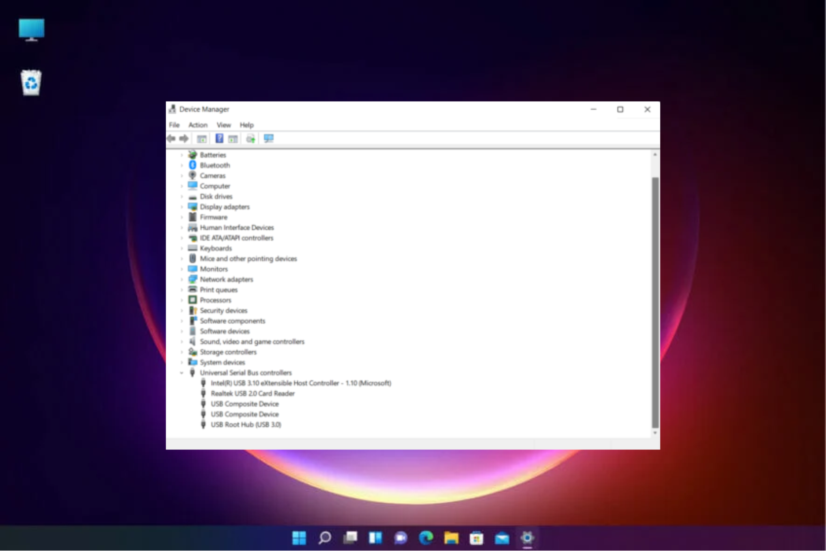Open the Recycle Bin desktop icon
This screenshot has height=551, width=826.
pyautogui.click(x=31, y=83)
